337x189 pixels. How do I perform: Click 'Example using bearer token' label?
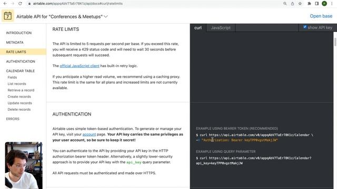pos(236,128)
